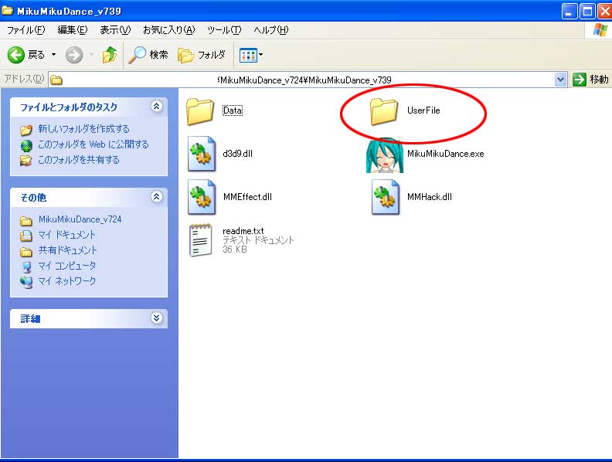Select the readme.txt notepad icon
Viewport: 612px width, 462px height.
pos(201,240)
